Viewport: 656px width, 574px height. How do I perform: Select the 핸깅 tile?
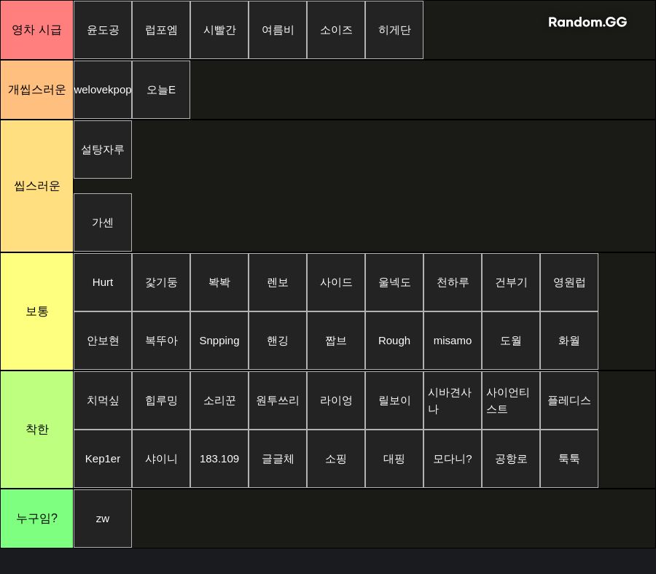[278, 341]
